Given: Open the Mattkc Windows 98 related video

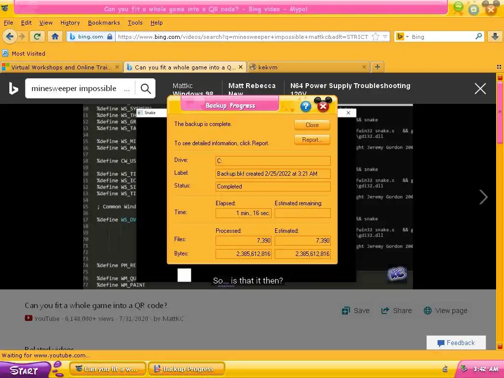Looking at the screenshot, I should tap(193, 90).
